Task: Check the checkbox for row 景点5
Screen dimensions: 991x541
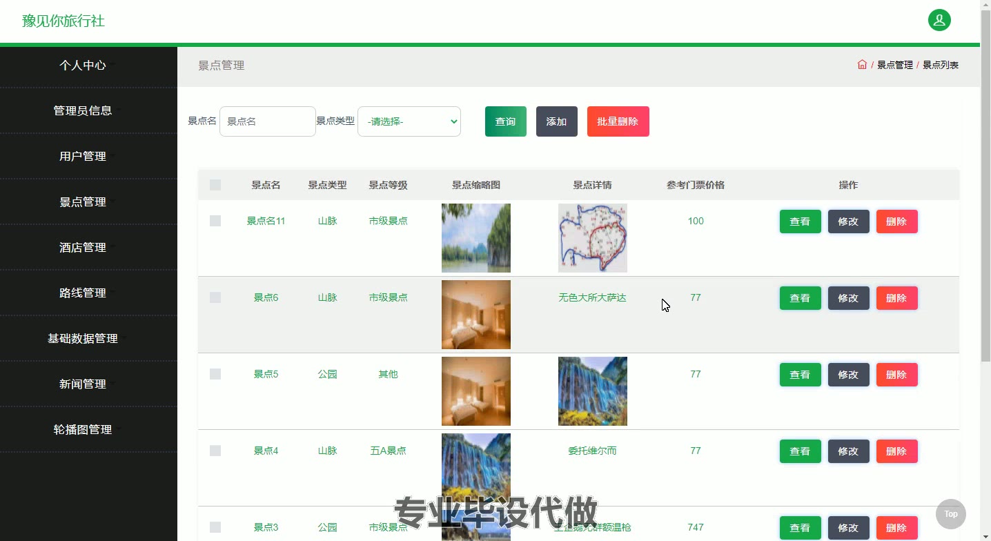Action: pos(215,374)
